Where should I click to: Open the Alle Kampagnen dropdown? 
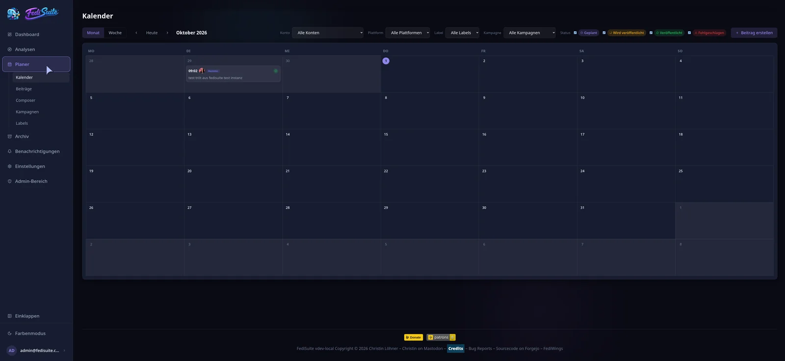pyautogui.click(x=529, y=33)
